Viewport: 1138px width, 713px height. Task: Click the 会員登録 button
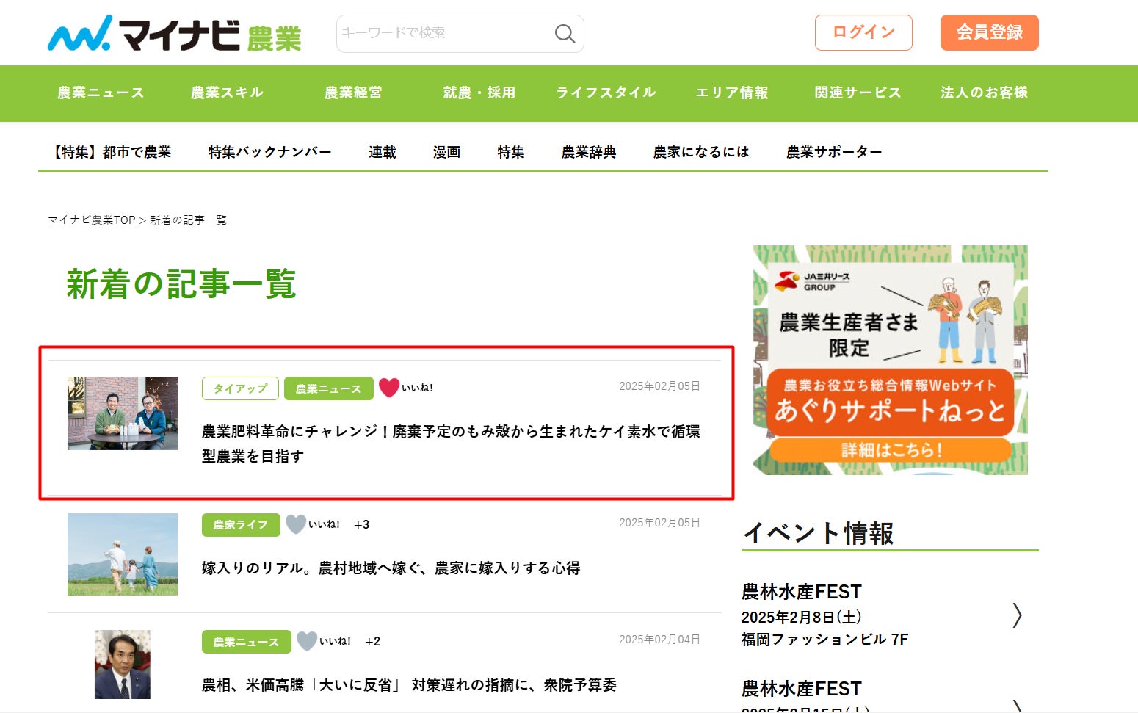pos(989,32)
